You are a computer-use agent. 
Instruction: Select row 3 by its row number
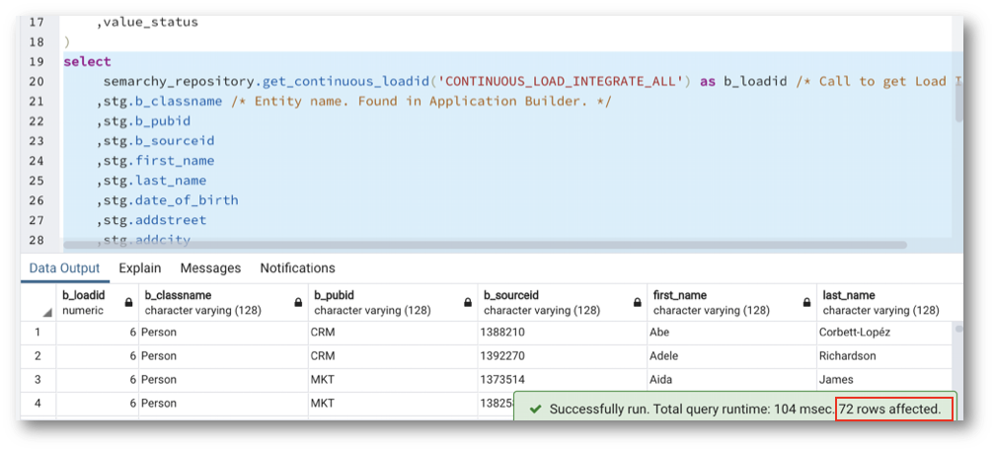(38, 380)
